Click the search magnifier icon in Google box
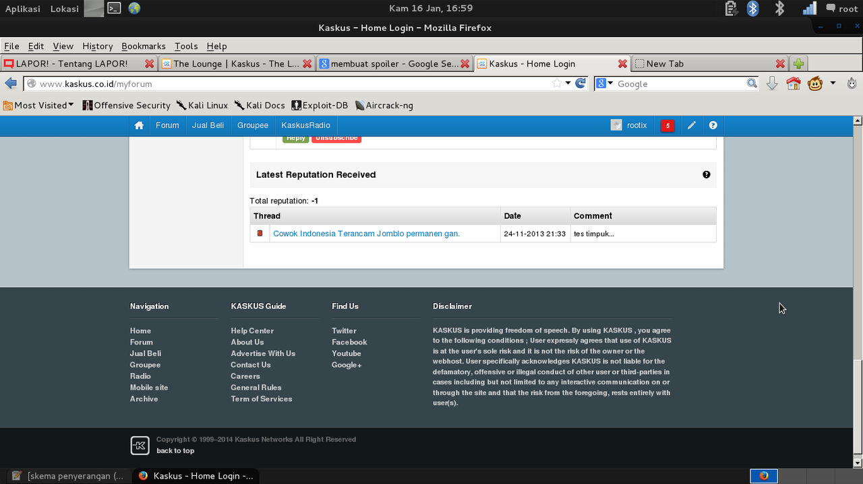The height and width of the screenshot is (484, 863). click(x=752, y=83)
